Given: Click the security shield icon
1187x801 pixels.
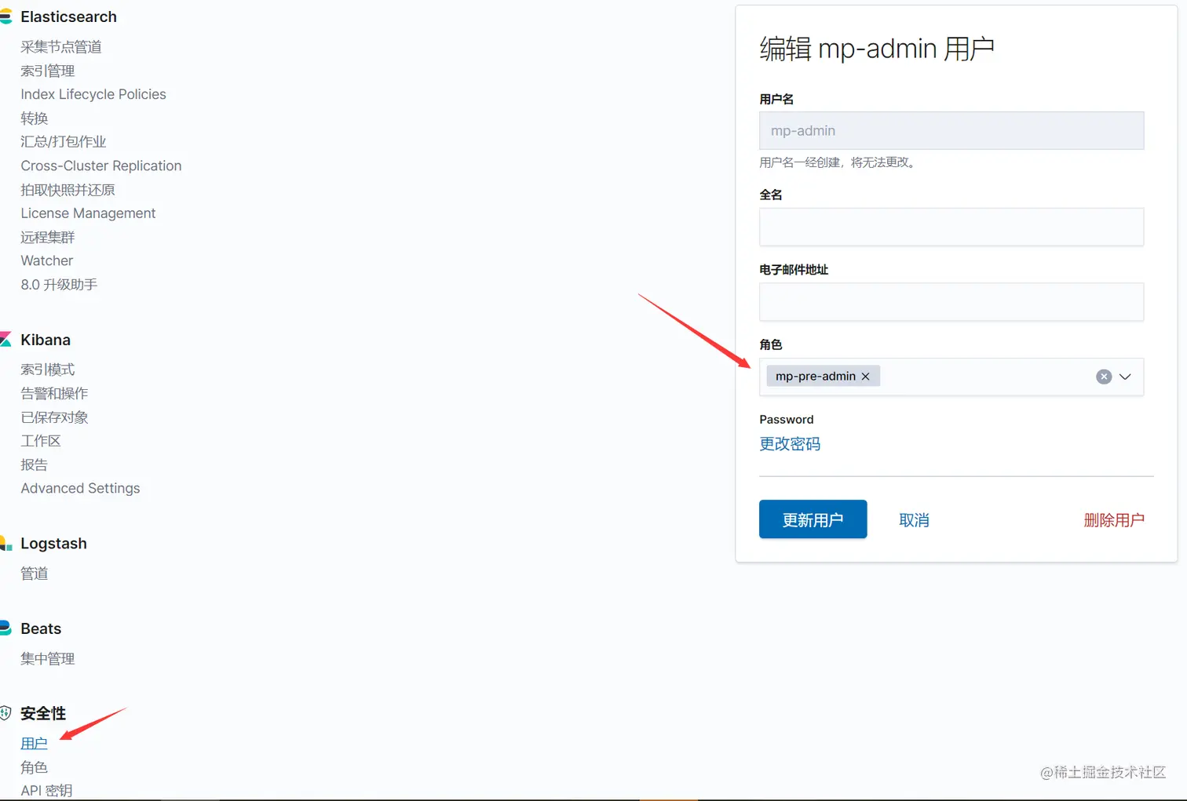Looking at the screenshot, I should click(x=5, y=713).
